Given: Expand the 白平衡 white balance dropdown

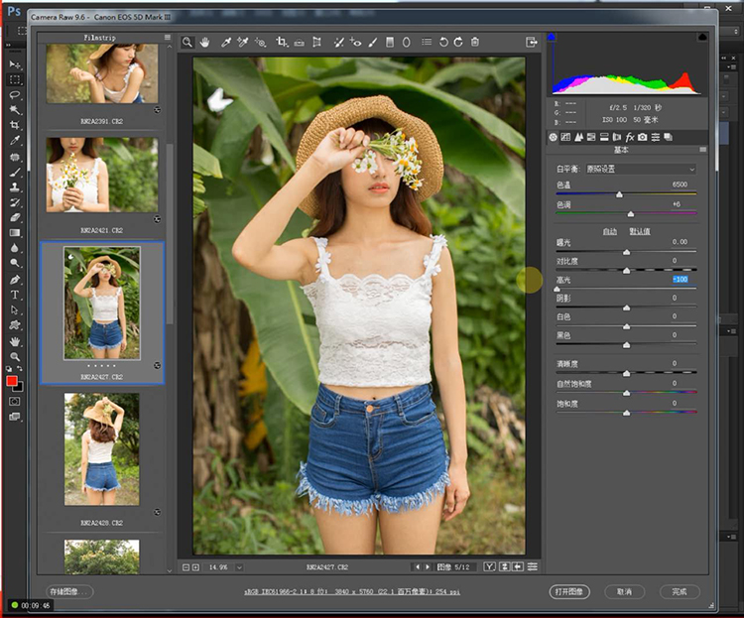Looking at the screenshot, I should 641,169.
